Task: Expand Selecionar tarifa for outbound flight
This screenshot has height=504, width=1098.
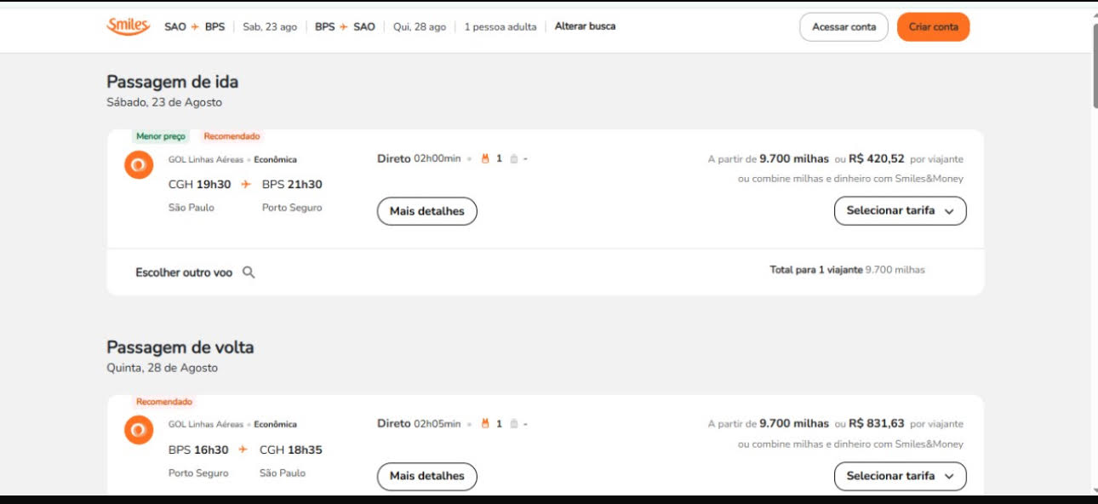Action: click(x=900, y=210)
